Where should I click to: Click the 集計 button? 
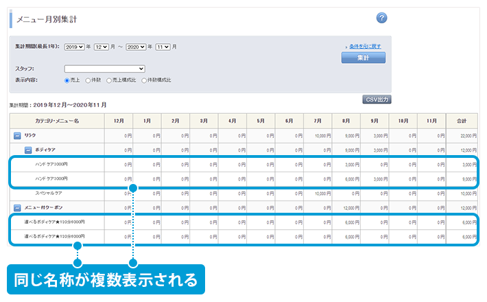click(x=363, y=58)
